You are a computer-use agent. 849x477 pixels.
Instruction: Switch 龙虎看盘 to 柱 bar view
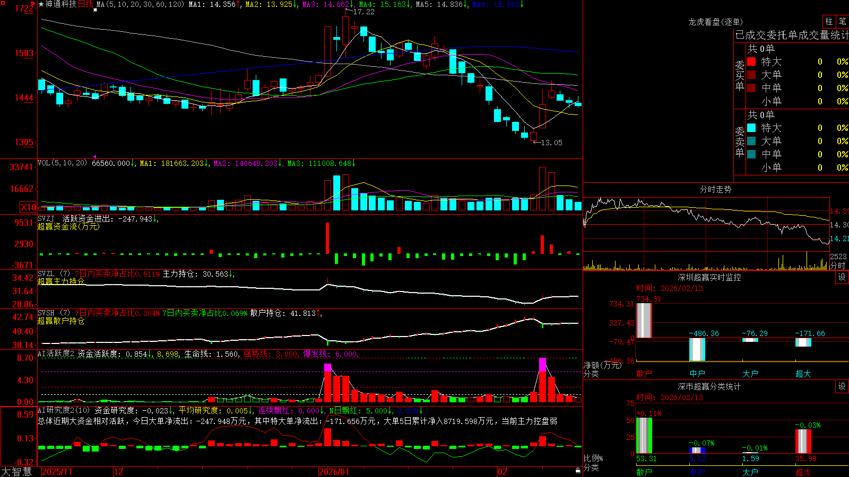[x=829, y=21]
